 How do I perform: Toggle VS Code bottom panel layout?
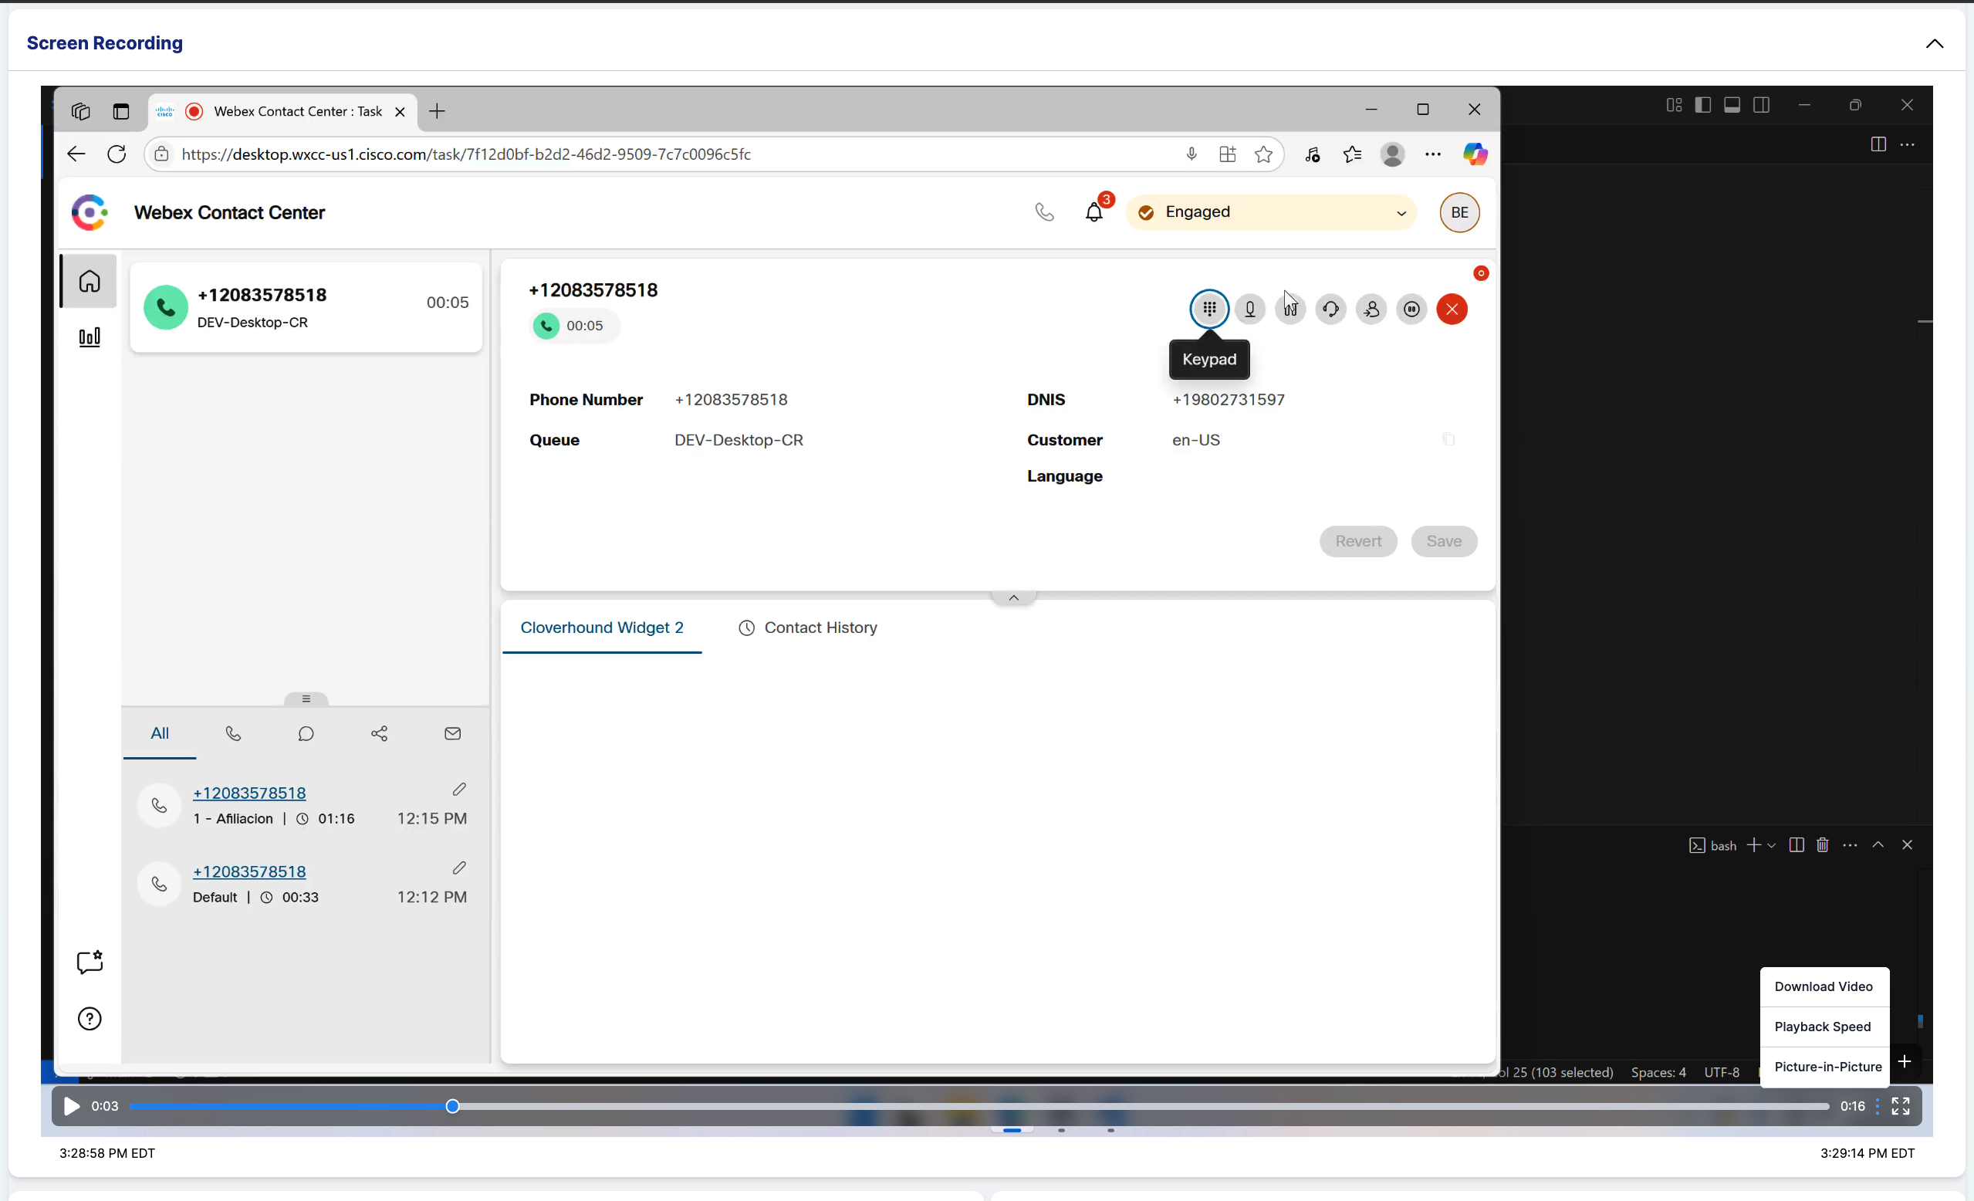coord(1731,105)
